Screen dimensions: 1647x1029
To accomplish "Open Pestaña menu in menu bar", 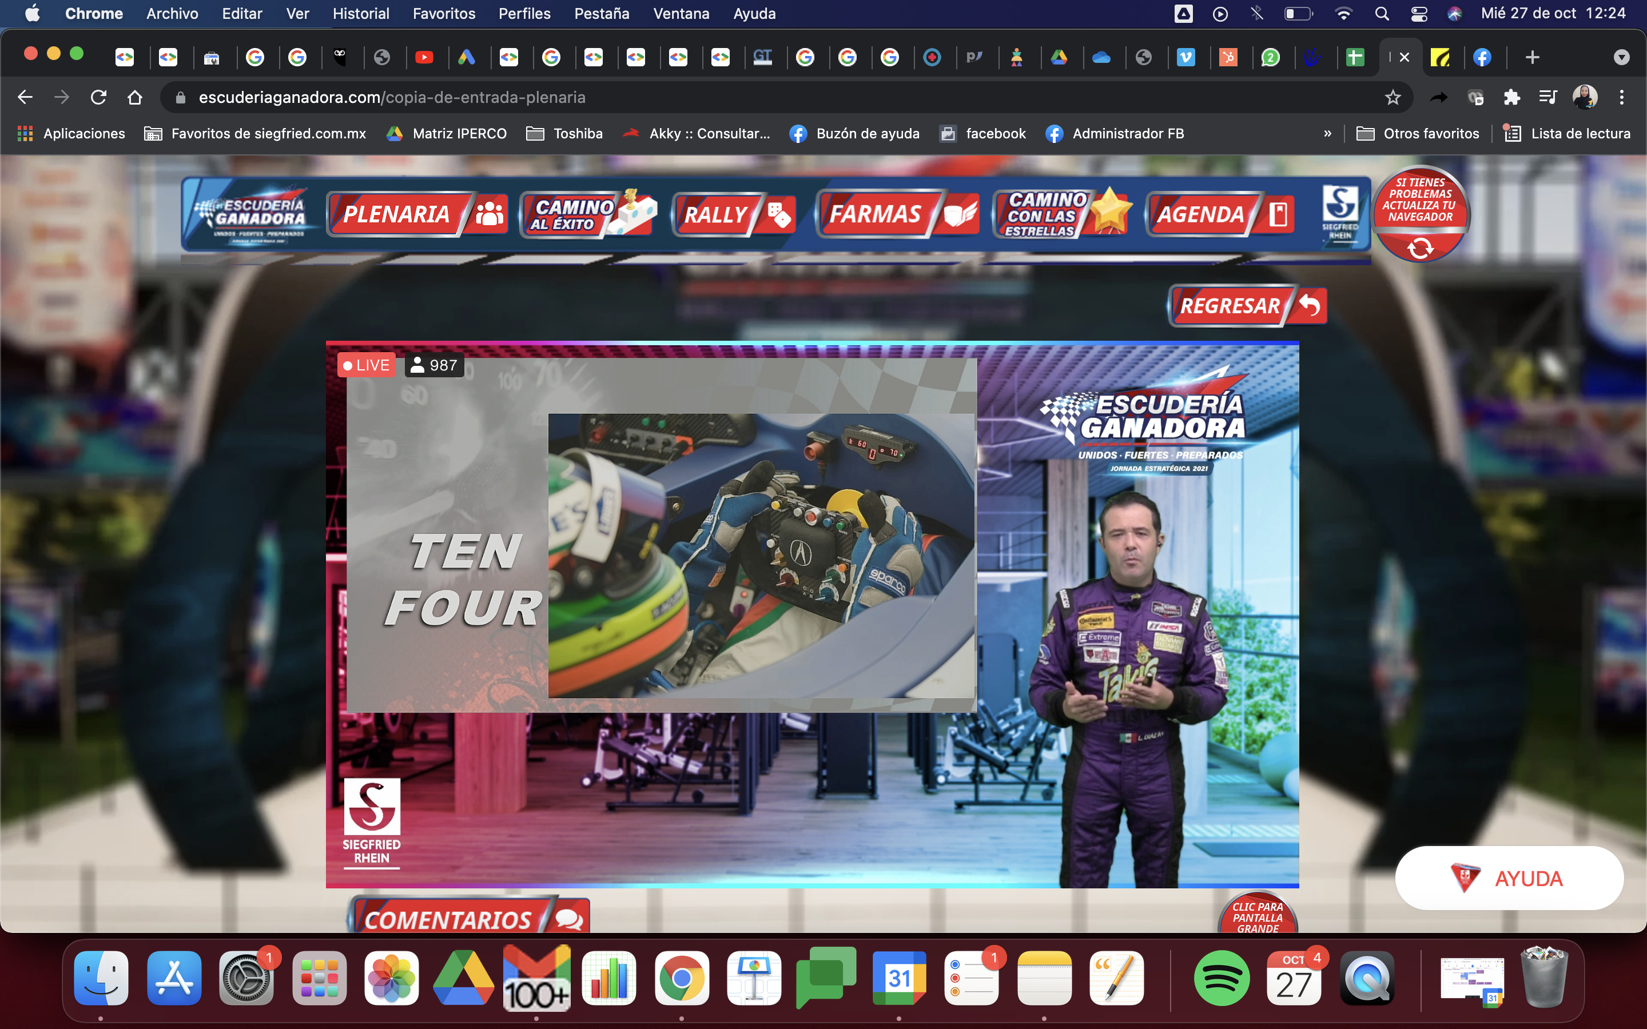I will pyautogui.click(x=602, y=14).
